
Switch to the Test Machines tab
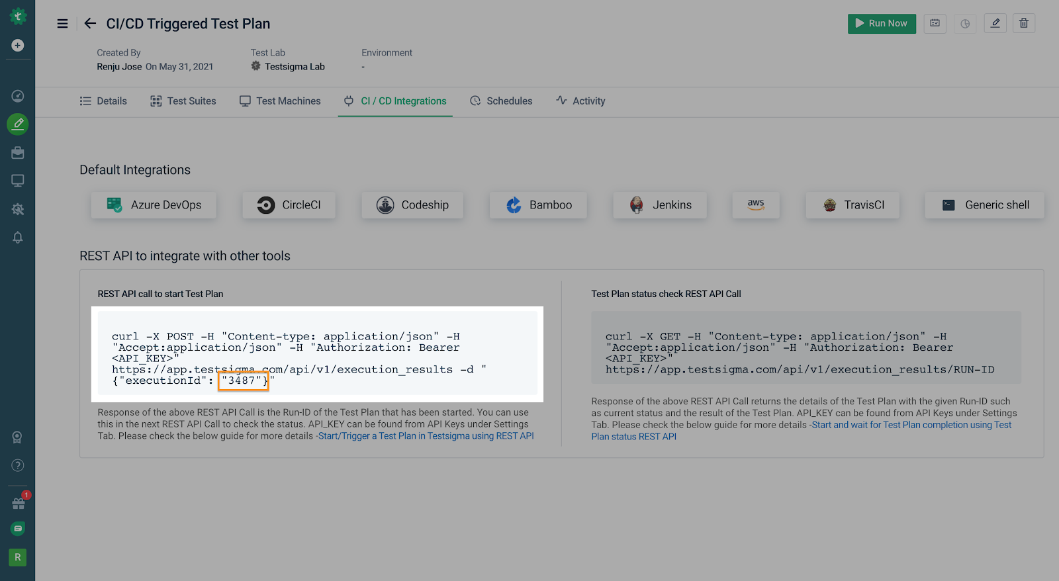(280, 101)
